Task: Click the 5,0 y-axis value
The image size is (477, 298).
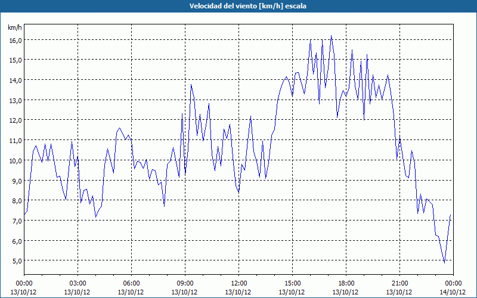Action: point(17,261)
